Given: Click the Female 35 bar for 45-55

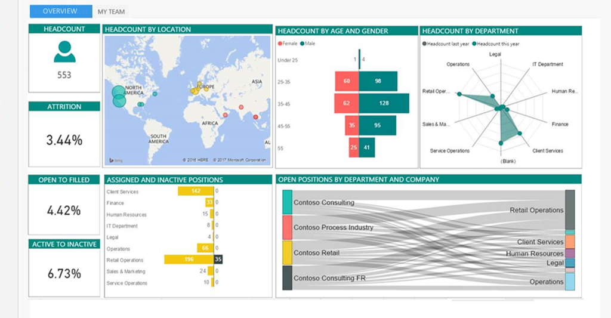Looking at the screenshot, I should [x=352, y=125].
